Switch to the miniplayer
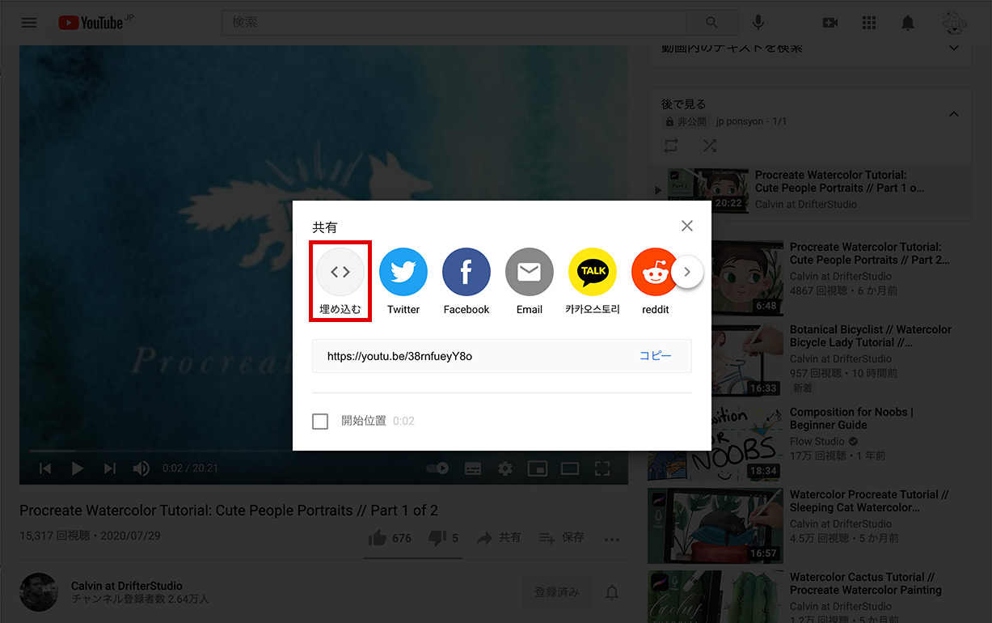Screen dimensions: 992x623 538,468
